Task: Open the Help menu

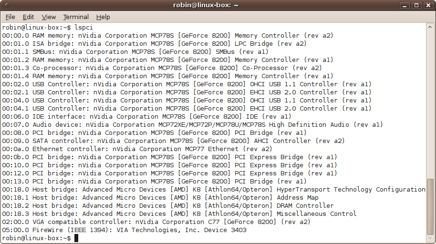Action: click(103, 17)
